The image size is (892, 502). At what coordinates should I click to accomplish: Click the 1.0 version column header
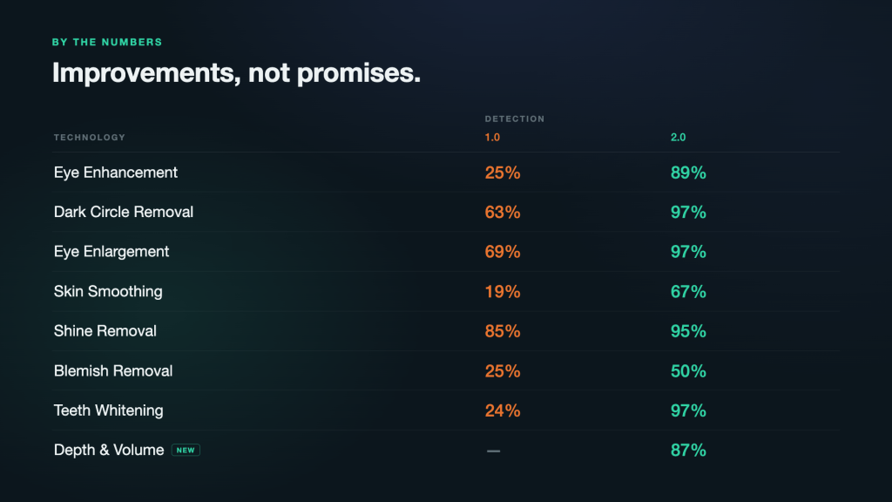pyautogui.click(x=492, y=137)
